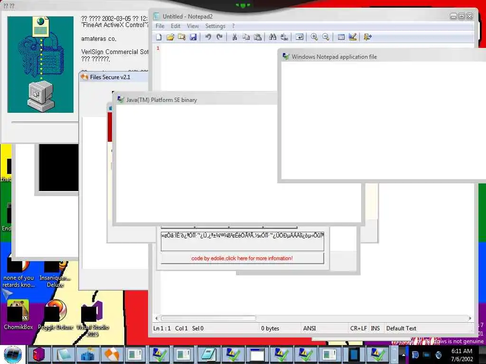Click the Replace icon beside the binoculars

284,37
